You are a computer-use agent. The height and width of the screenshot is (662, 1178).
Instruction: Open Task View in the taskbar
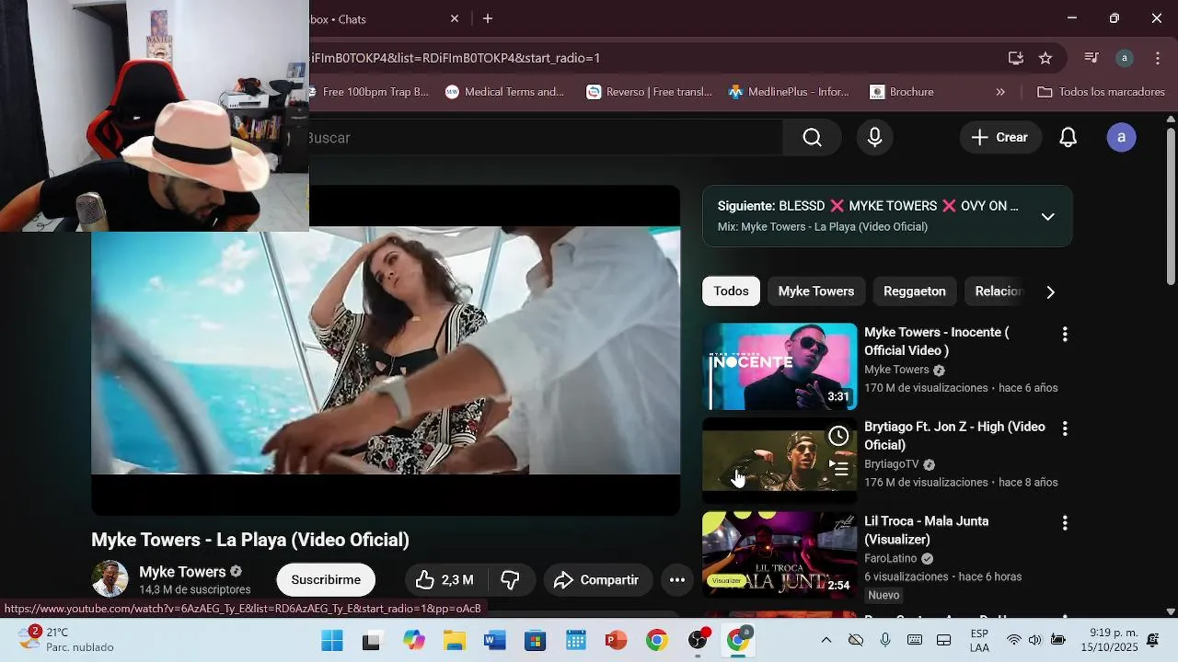coord(372,641)
